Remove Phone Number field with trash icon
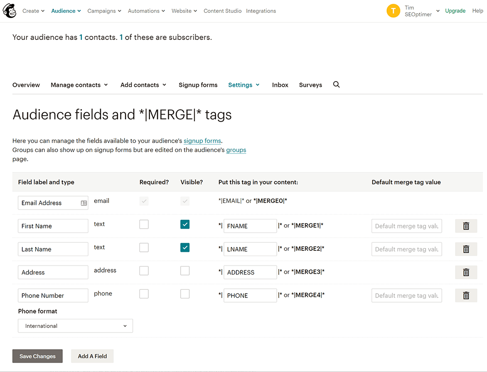 466,296
